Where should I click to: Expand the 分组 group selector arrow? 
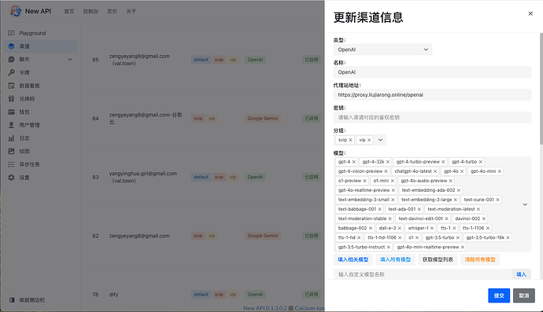click(380, 140)
